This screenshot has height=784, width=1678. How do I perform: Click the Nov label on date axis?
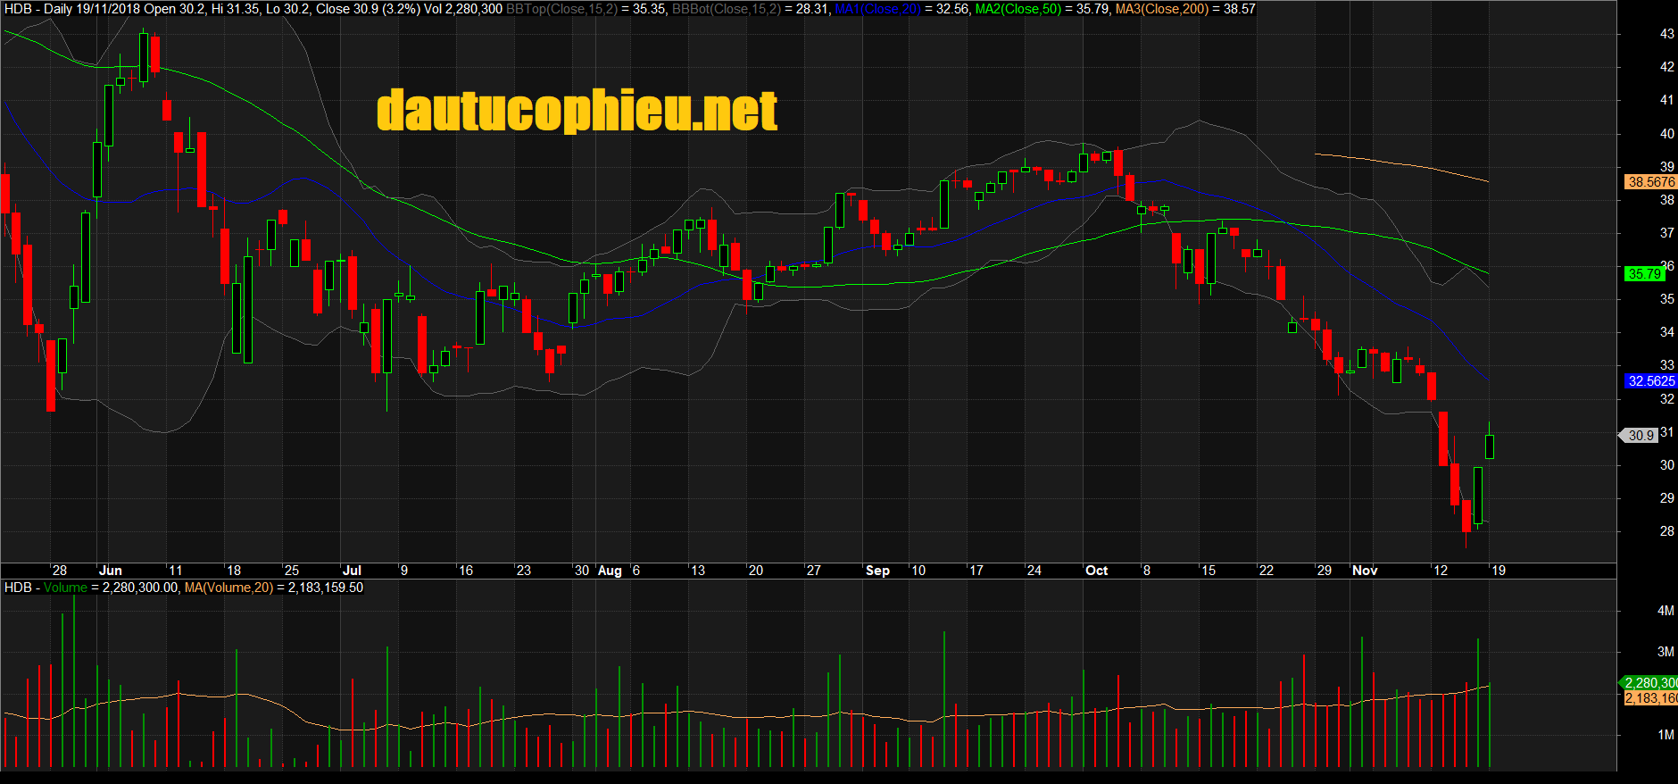point(1365,571)
